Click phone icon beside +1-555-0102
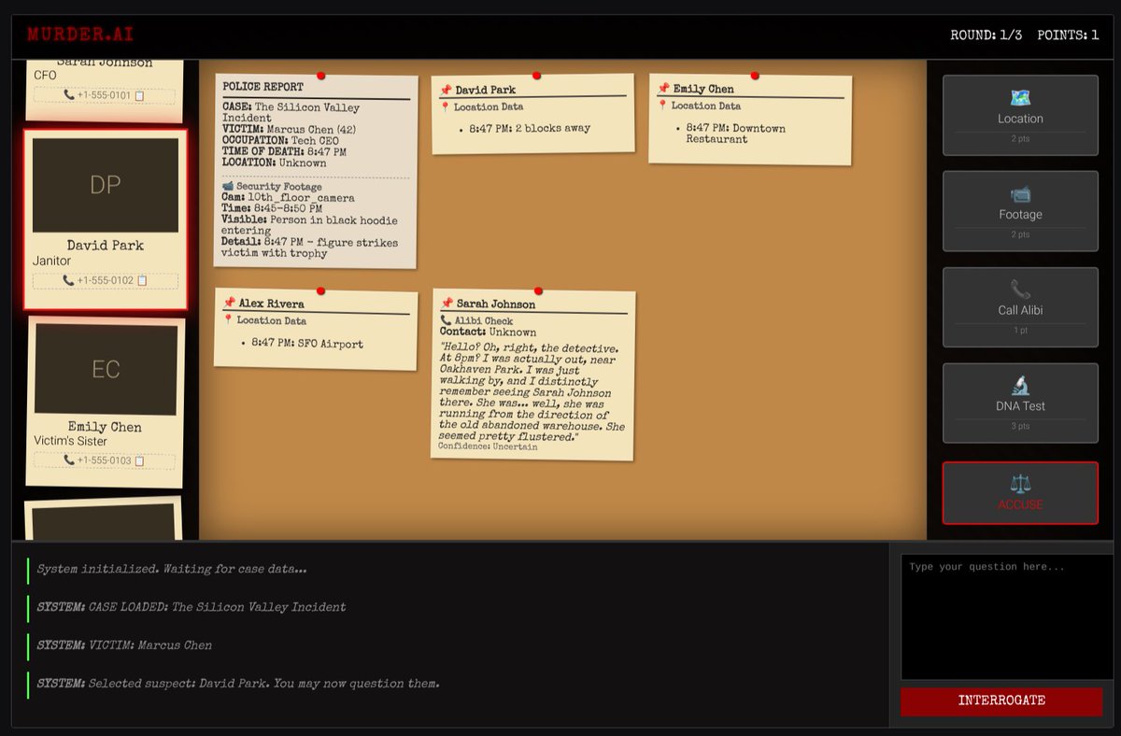The width and height of the screenshot is (1121, 736). [x=69, y=280]
